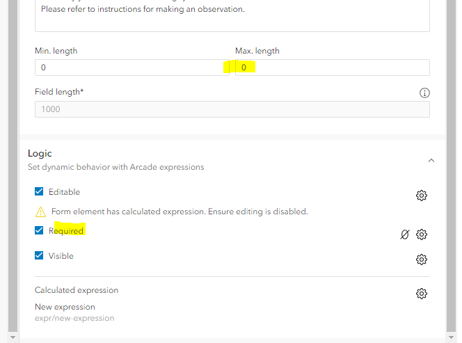Open the Calculated expression settings gear
This screenshot has height=343, width=462.
pos(421,294)
